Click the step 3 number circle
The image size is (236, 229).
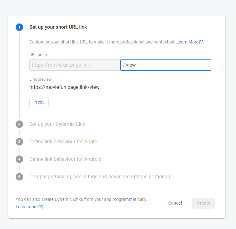(x=19, y=142)
